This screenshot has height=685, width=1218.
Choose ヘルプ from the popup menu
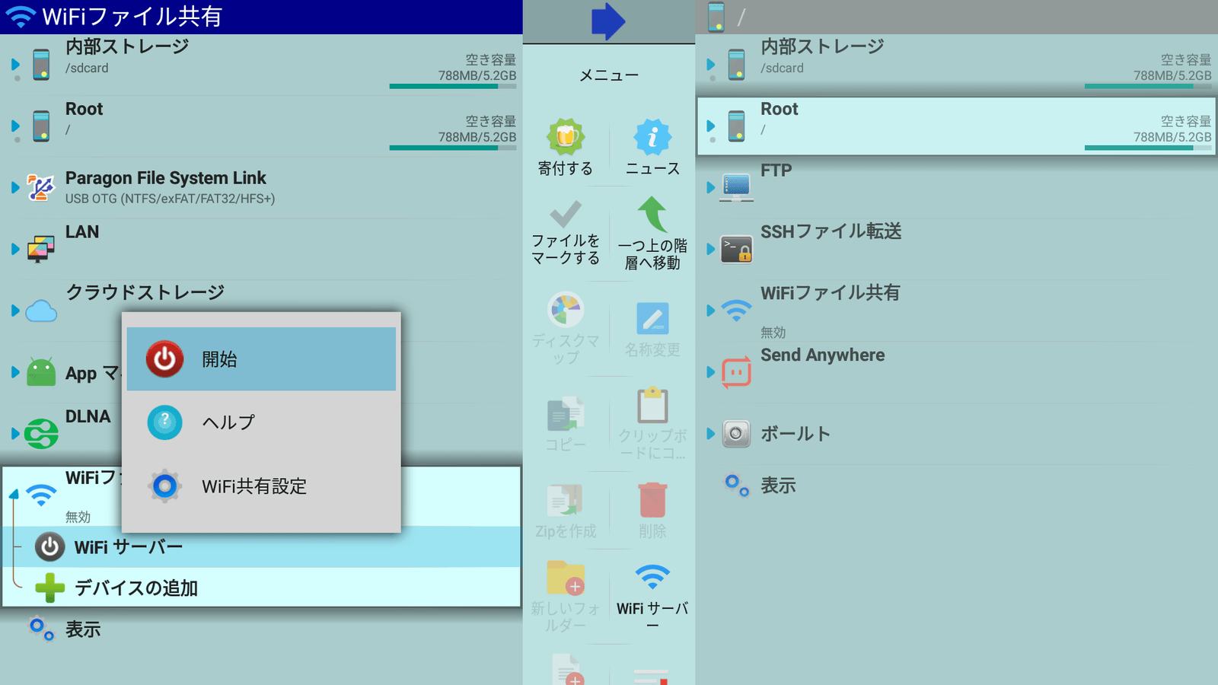pyautogui.click(x=261, y=422)
